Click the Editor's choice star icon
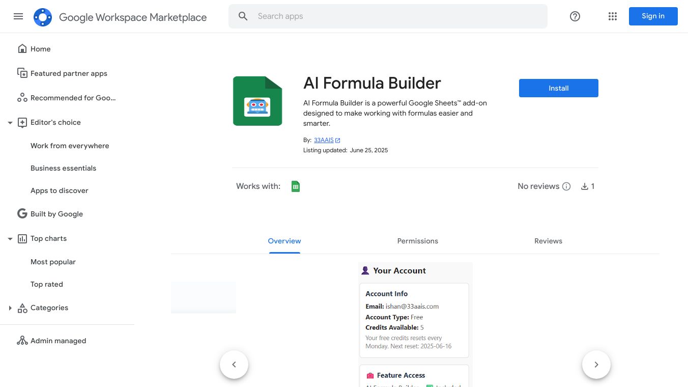Image resolution: width=688 pixels, height=387 pixels. [x=22, y=122]
